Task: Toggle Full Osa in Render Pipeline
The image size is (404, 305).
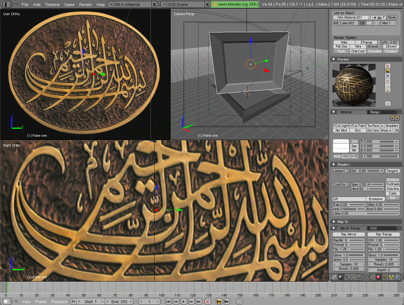Action: point(341,46)
